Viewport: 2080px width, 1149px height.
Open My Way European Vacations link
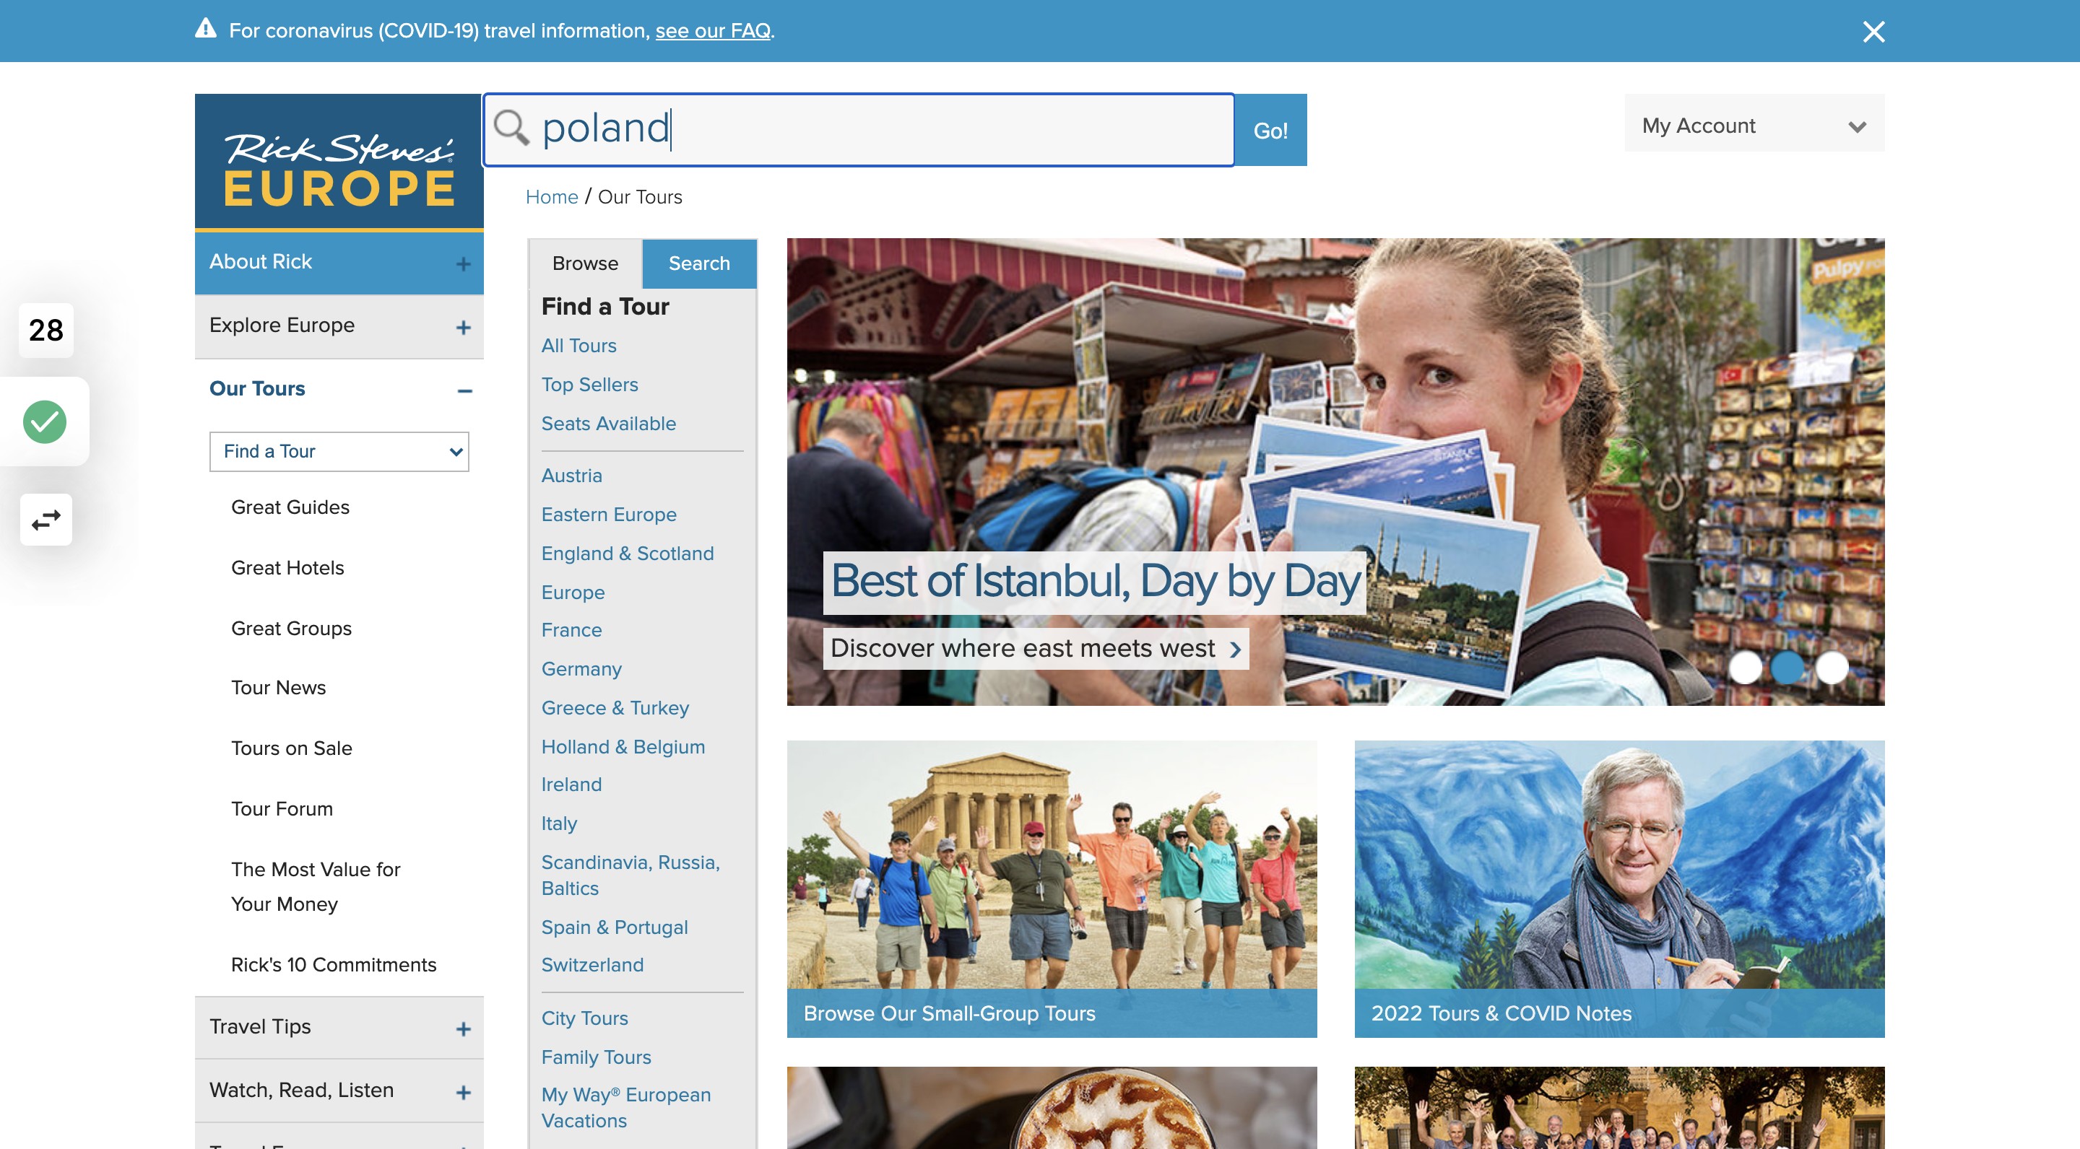tap(625, 1108)
